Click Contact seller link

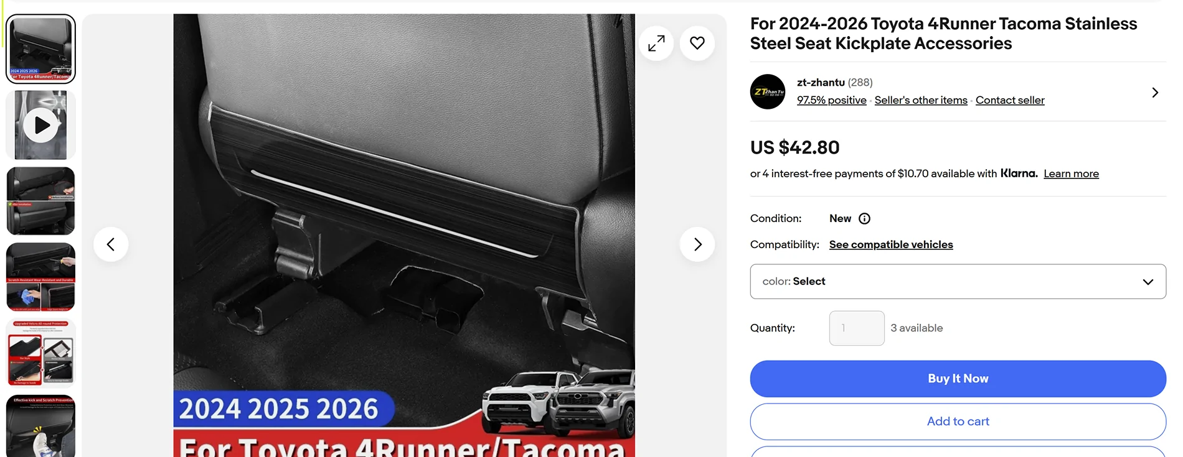(x=1010, y=100)
